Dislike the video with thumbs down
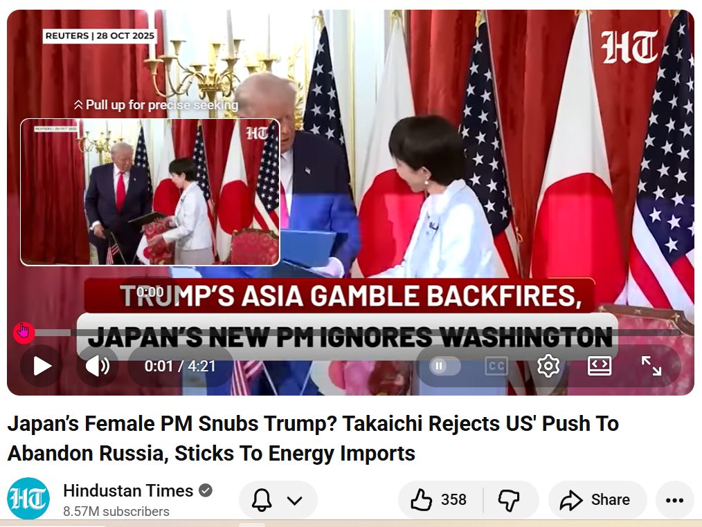The image size is (702, 527). 510,500
